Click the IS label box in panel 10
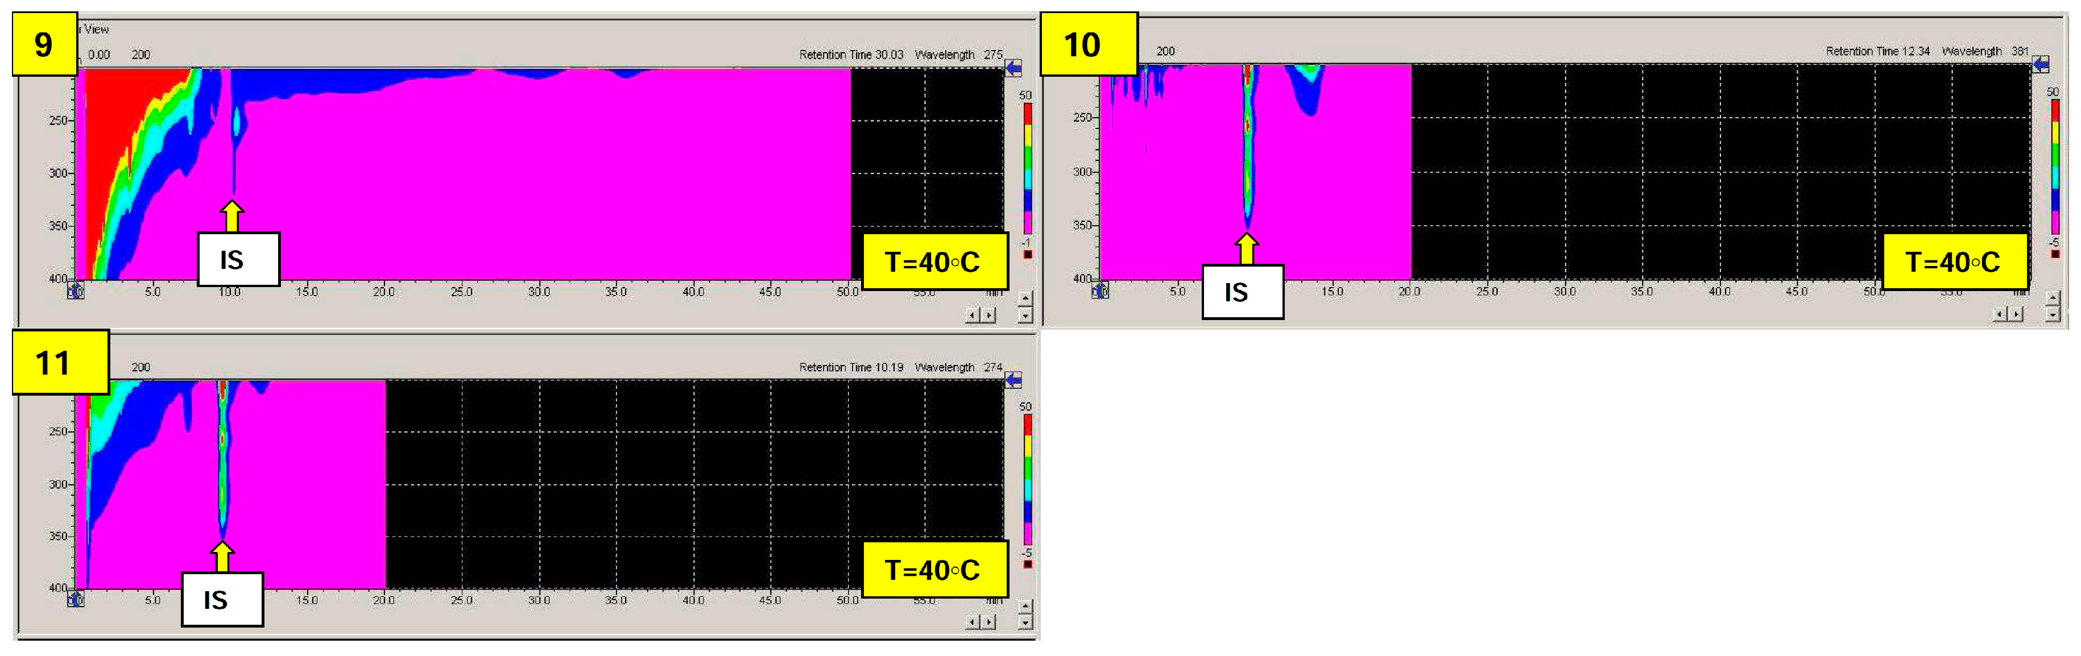 (1242, 292)
